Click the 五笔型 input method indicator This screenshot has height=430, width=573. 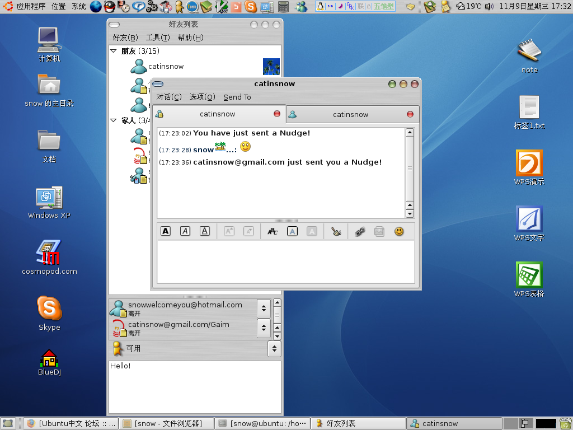(383, 6)
